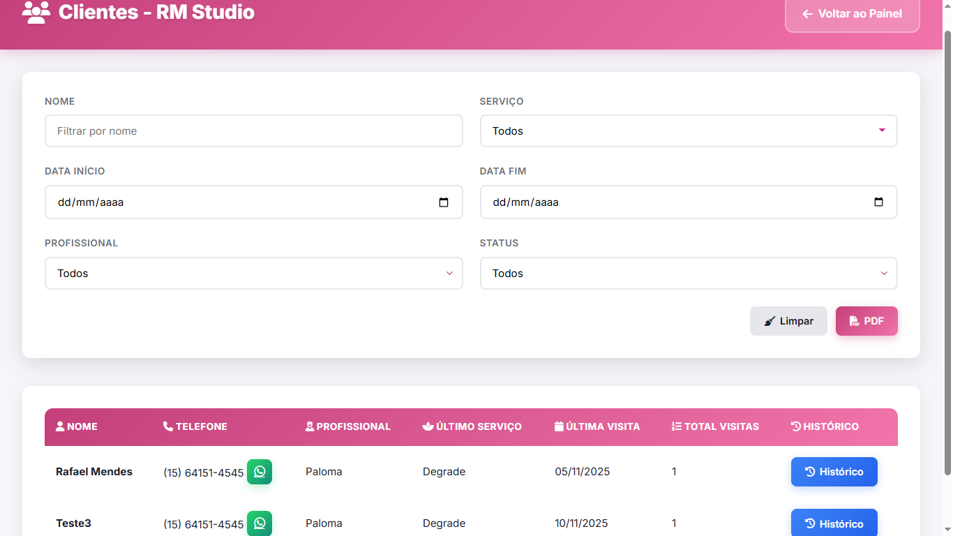
Task: Click the clients group icon in header
Action: coord(36,13)
